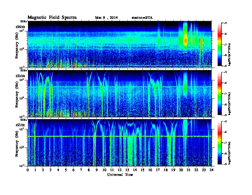Click the "-5" tick of the dH/dt colorbar
252x195 pixels.
click(225, 23)
